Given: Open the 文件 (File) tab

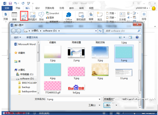Looking at the screenshot, I should click(x=7, y=8).
